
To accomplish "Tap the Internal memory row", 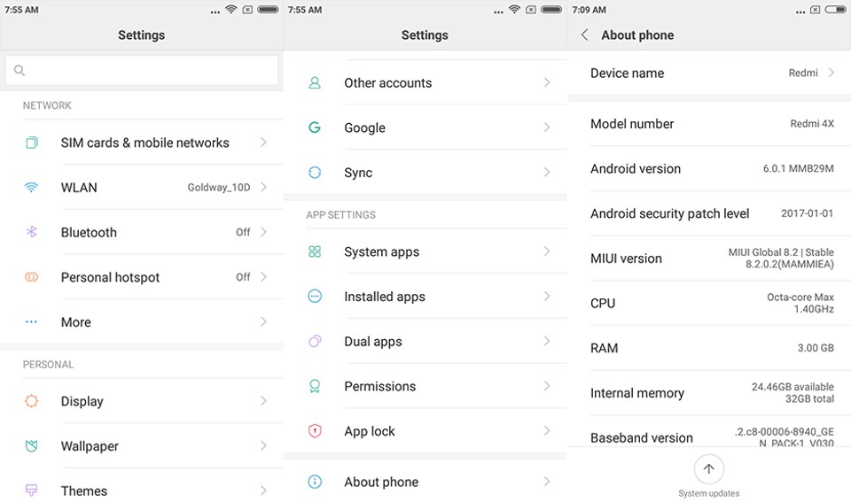I will (709, 393).
